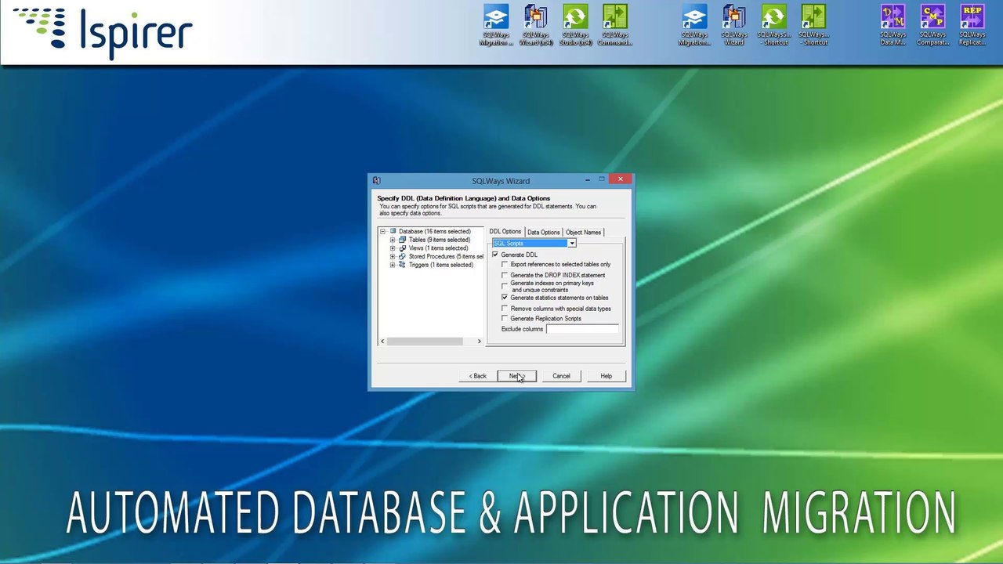Select the Tables node icon in the tree
This screenshot has height=564, width=1003.
403,240
